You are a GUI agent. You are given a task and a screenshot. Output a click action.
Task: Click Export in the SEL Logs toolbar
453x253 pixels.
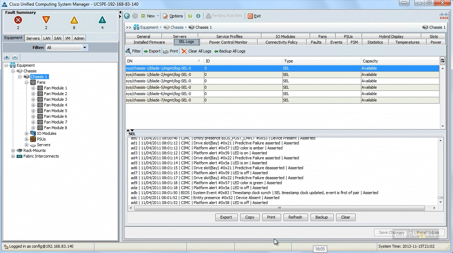(x=152, y=51)
